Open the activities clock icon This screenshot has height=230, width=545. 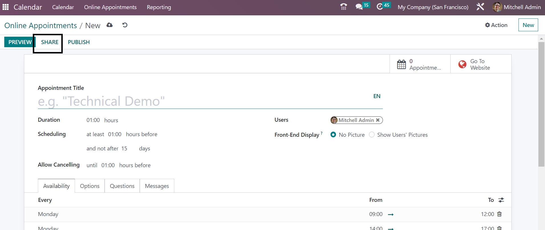(380, 7)
